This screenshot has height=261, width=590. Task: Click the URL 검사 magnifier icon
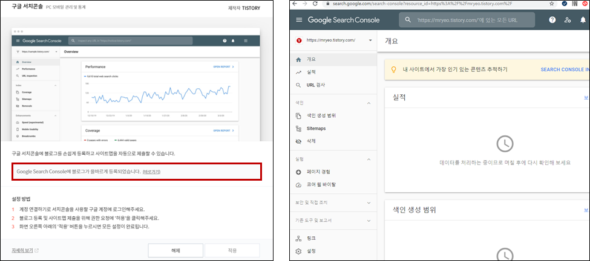[299, 85]
